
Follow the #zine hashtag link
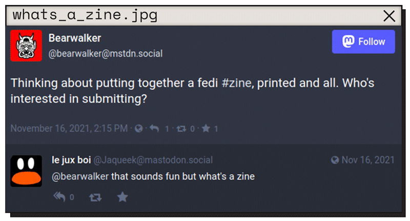click(x=236, y=83)
